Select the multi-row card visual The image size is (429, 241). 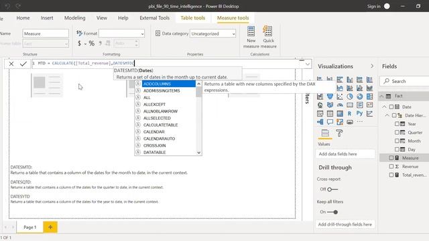(x=359, y=105)
